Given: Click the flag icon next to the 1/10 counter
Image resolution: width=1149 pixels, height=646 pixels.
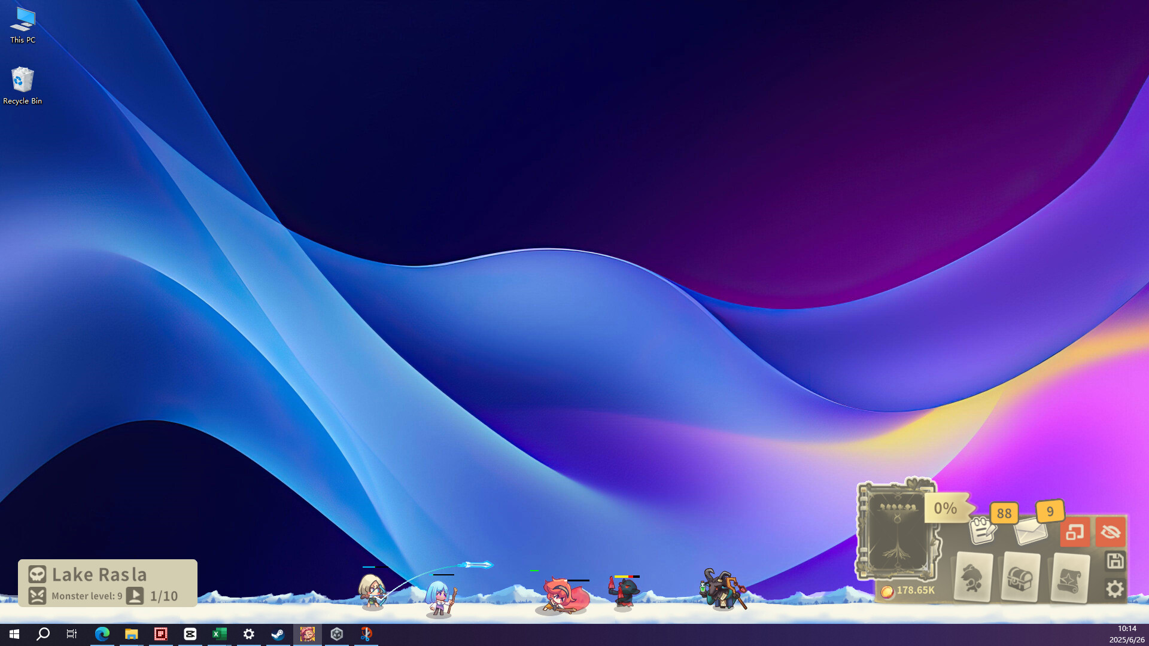Looking at the screenshot, I should pyautogui.click(x=135, y=596).
